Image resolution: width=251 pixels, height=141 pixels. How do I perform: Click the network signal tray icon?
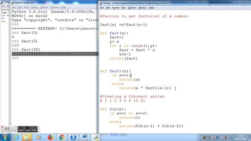click(x=231, y=137)
